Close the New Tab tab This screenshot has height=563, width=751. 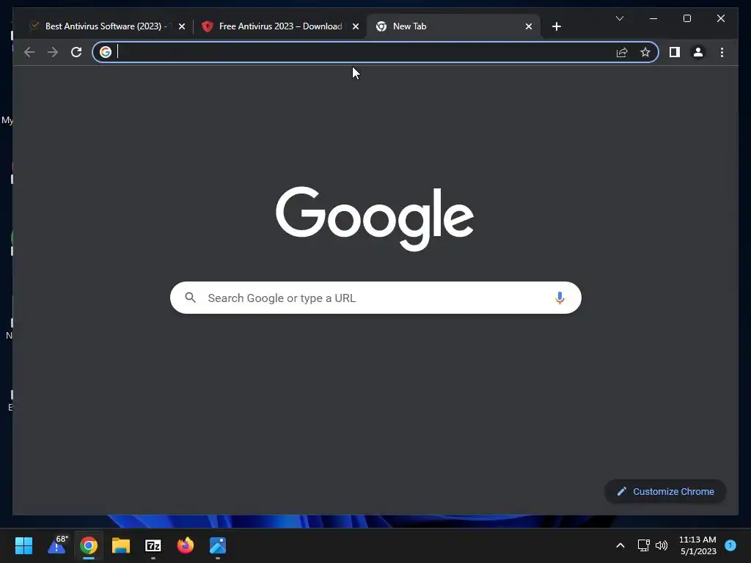coord(528,26)
